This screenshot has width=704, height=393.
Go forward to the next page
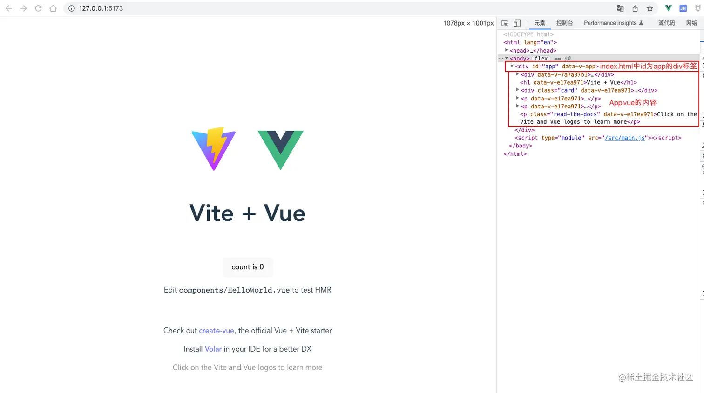pyautogui.click(x=24, y=8)
